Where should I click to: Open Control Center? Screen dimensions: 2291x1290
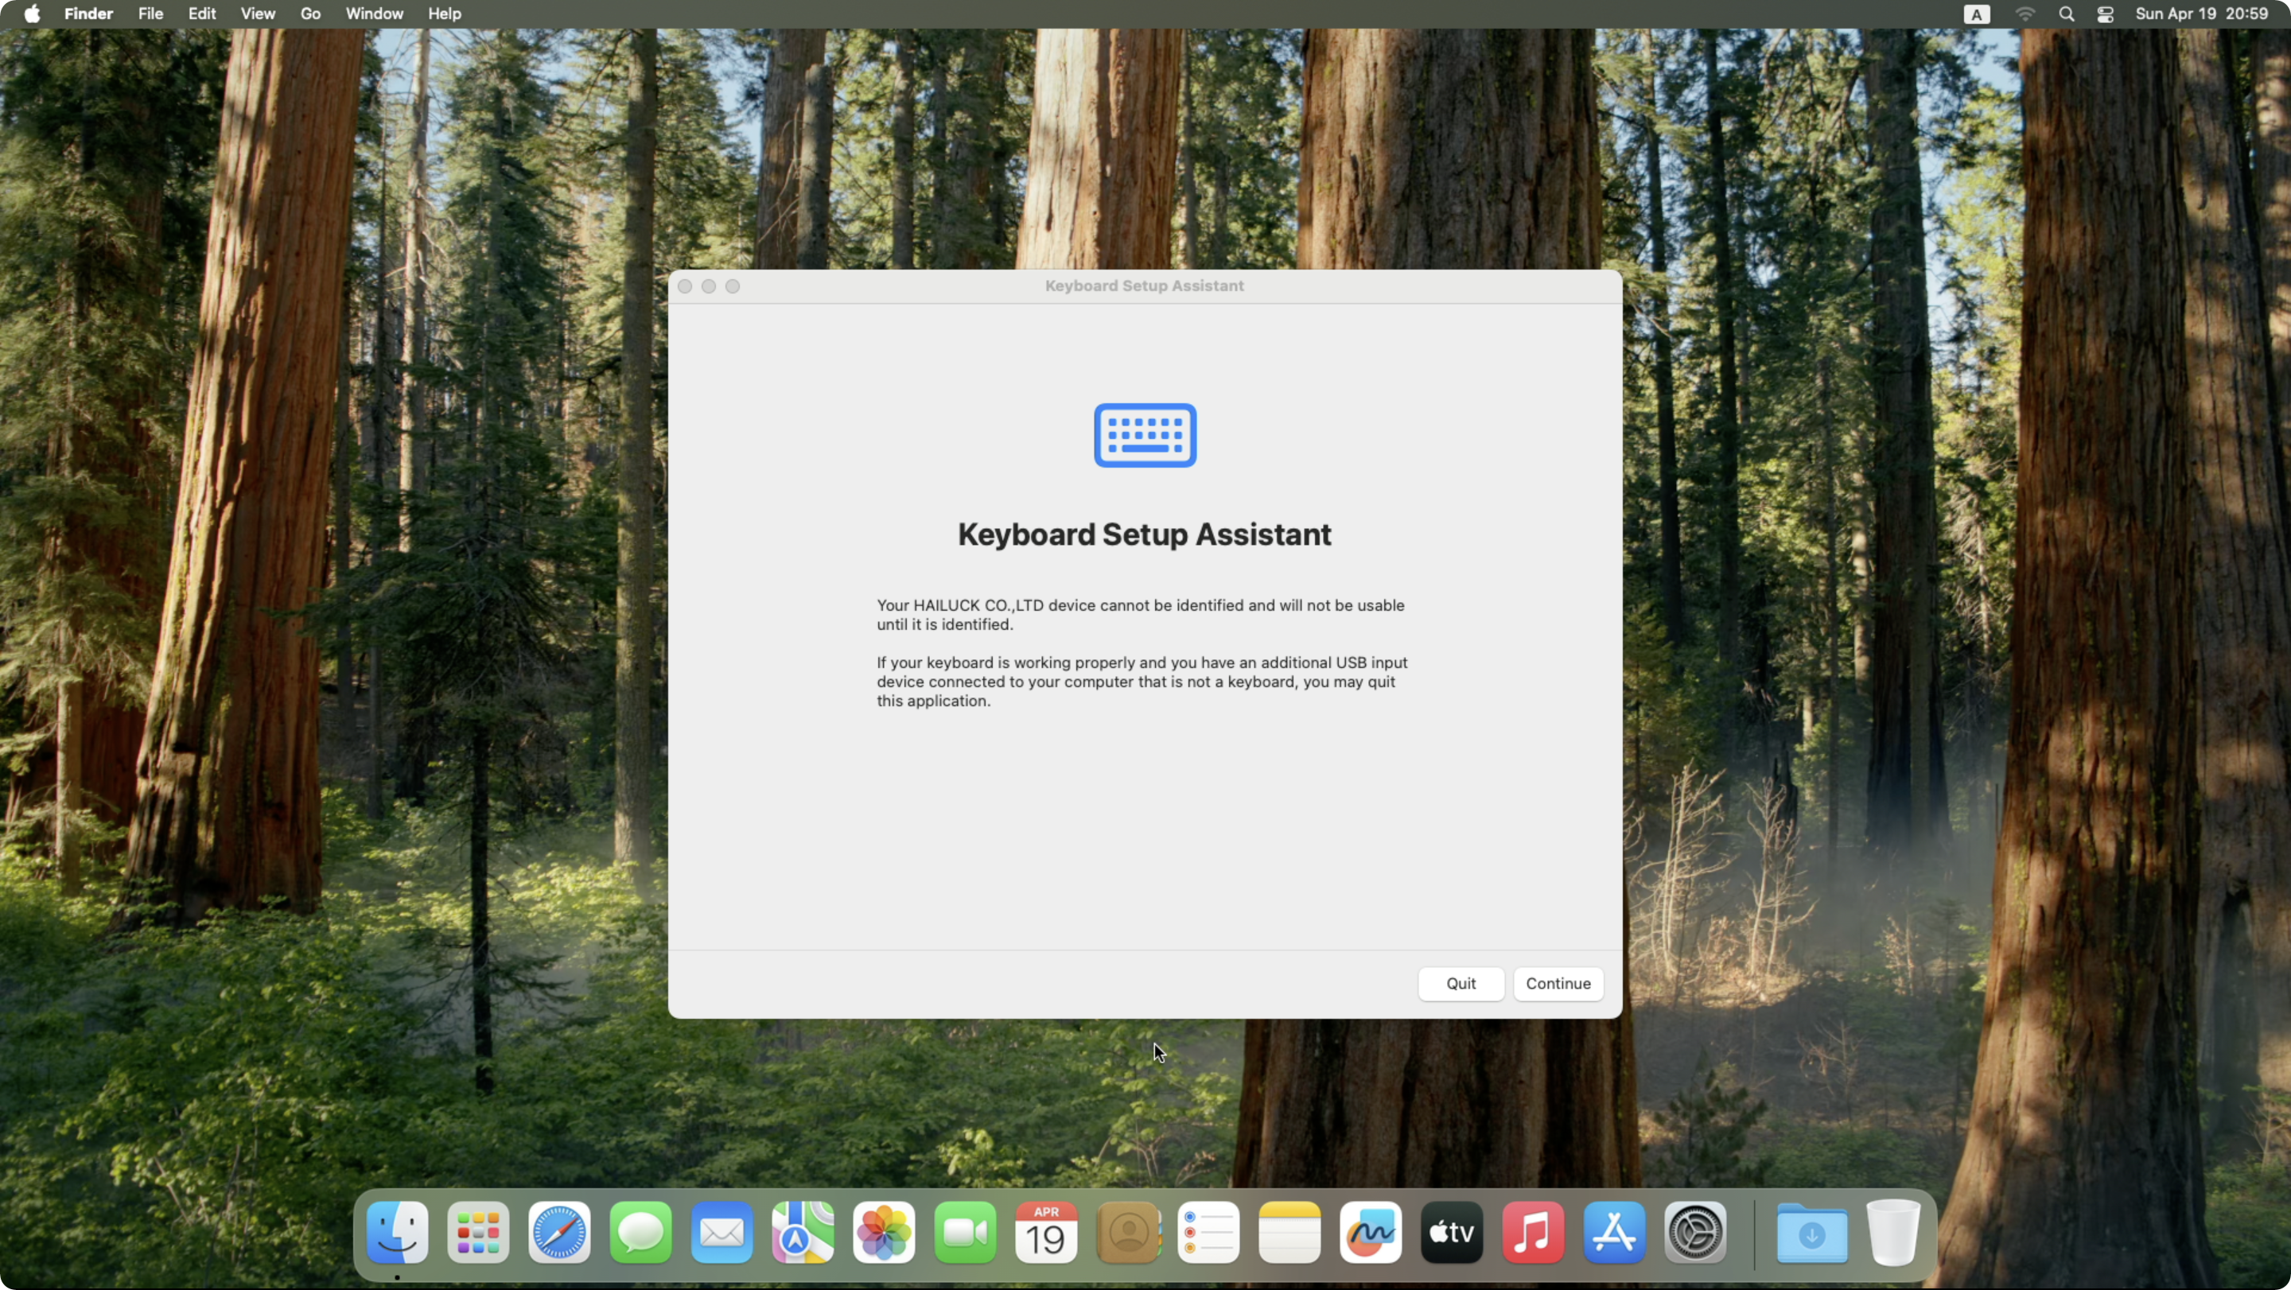point(2104,14)
